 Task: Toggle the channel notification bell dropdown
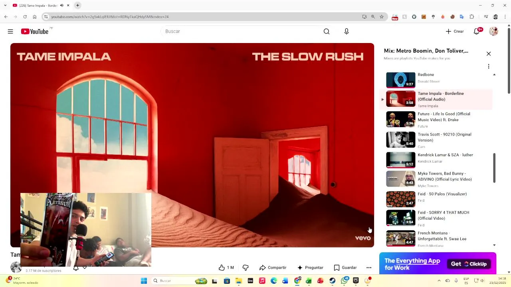coord(80,268)
